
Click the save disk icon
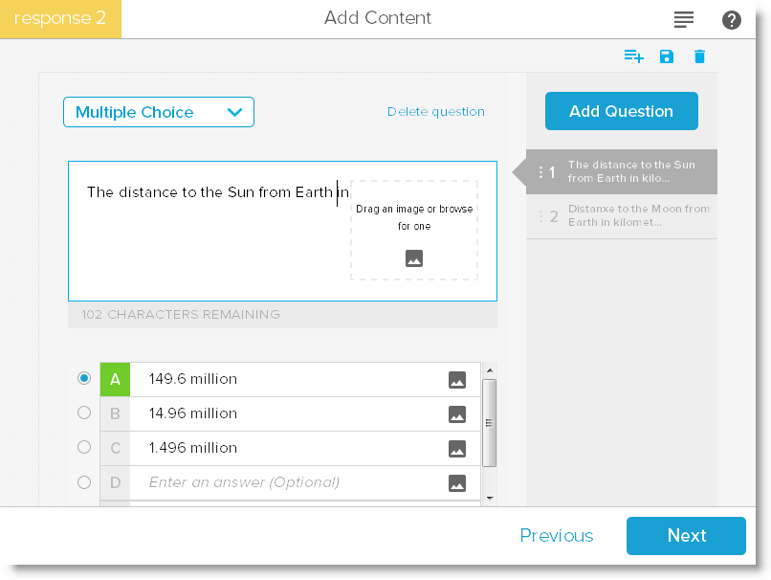(x=667, y=56)
